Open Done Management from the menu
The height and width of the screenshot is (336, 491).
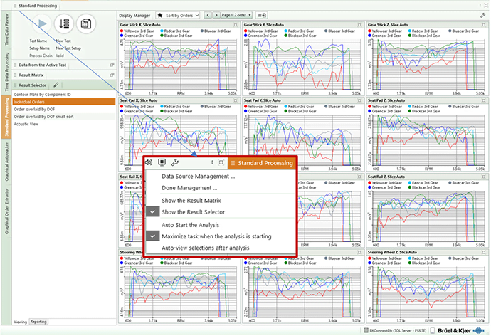tap(189, 188)
